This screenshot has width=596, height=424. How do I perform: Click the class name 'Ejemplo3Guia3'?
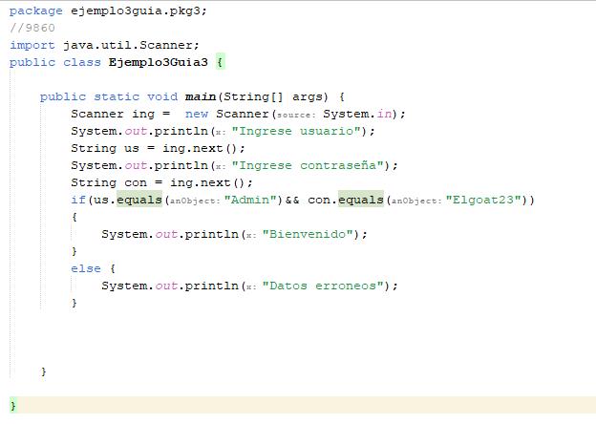(x=159, y=62)
